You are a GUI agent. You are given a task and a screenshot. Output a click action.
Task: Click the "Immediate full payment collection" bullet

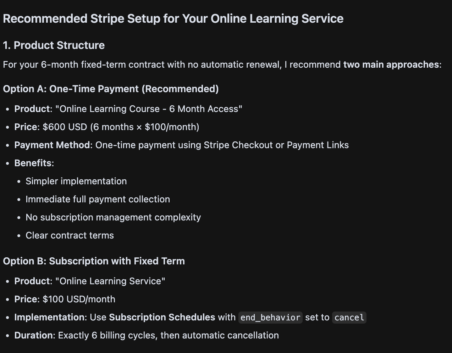point(98,199)
